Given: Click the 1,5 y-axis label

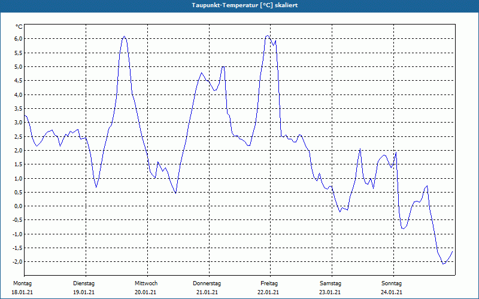Looking at the screenshot, I should [18, 164].
